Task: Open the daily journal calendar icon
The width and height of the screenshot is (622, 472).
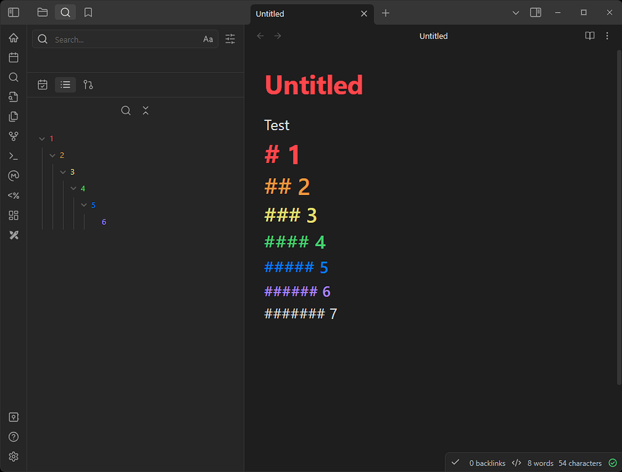Action: pos(13,57)
